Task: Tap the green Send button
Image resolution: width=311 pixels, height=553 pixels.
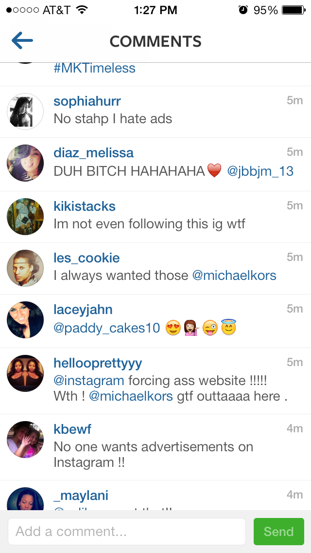Action: click(278, 532)
